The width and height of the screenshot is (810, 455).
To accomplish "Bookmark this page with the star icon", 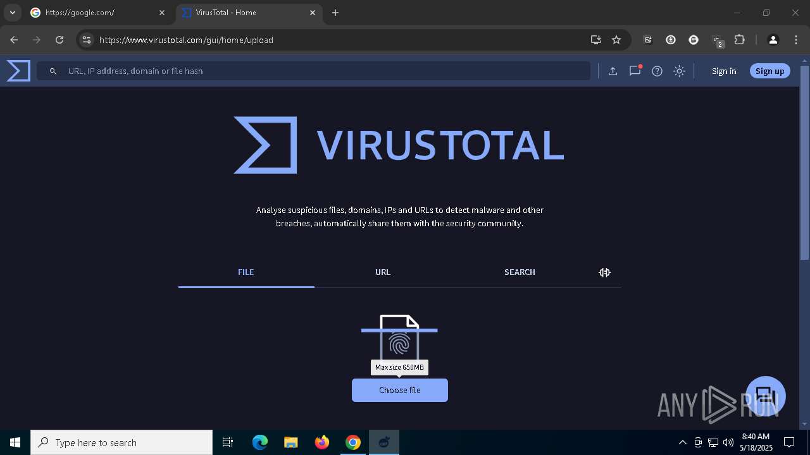I will pos(616,40).
